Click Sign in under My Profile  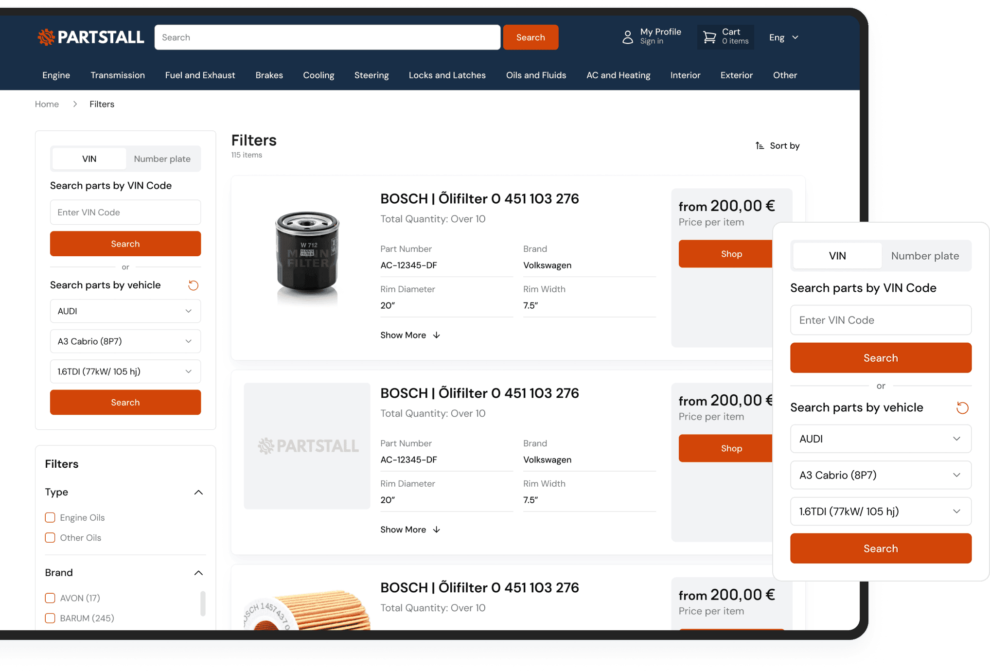[x=652, y=42]
